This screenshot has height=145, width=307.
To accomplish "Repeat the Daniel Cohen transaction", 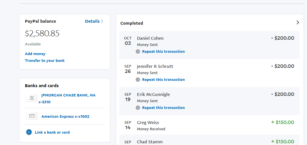I will click(x=163, y=52).
